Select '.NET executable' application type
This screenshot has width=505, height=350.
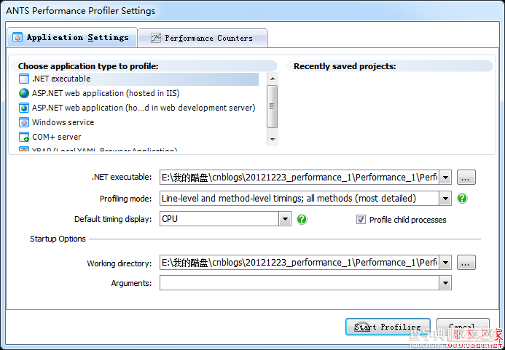[x=138, y=79]
